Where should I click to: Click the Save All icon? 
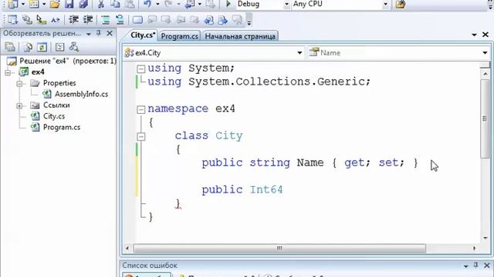83,4
